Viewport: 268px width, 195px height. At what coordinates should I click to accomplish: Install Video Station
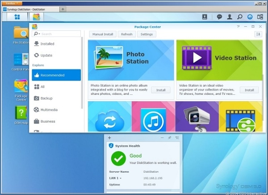coord(249,90)
